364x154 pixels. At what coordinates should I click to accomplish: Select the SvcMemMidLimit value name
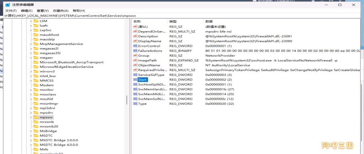(152, 94)
